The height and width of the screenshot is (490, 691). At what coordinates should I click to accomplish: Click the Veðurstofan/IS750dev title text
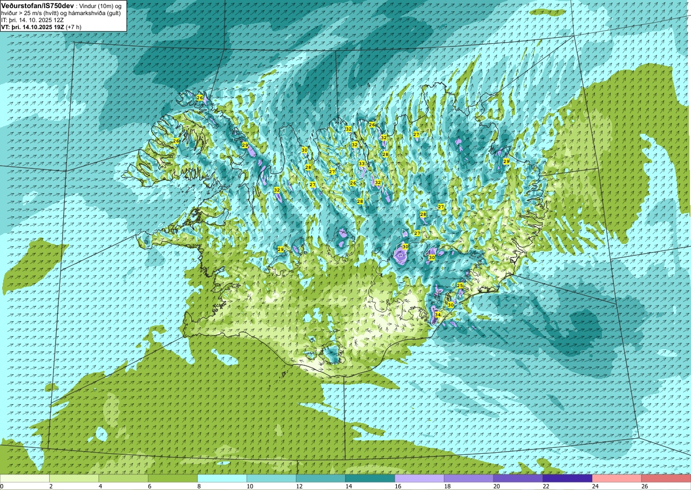coord(38,5)
